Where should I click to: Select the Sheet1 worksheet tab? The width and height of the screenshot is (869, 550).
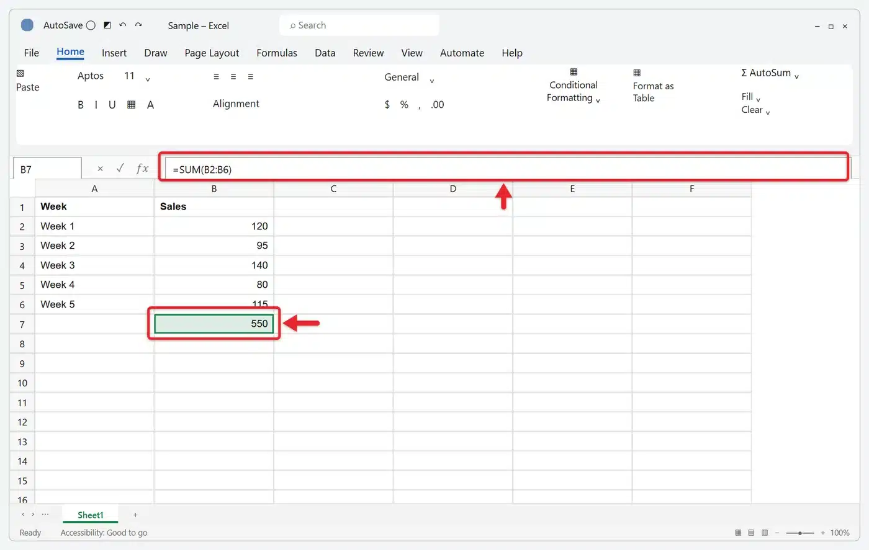tap(91, 515)
